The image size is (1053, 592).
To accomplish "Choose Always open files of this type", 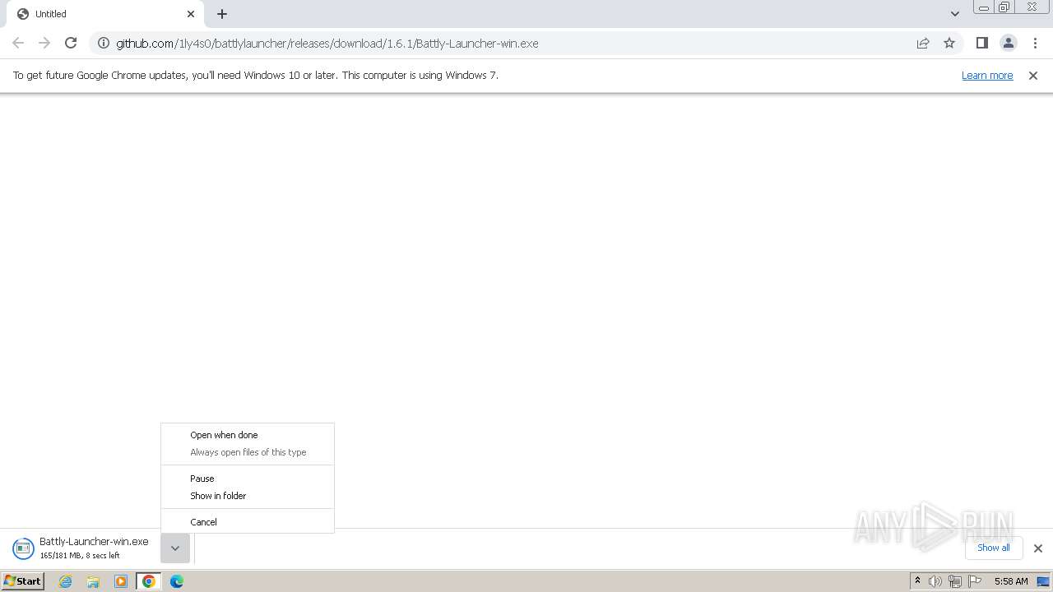I will pos(248,452).
